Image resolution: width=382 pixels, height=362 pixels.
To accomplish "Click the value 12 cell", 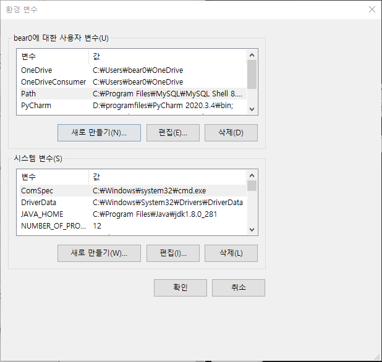I will pyautogui.click(x=97, y=226).
